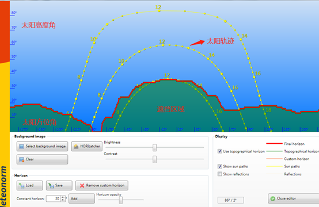
Task: Click the Clear background icon
Action: click(21, 159)
